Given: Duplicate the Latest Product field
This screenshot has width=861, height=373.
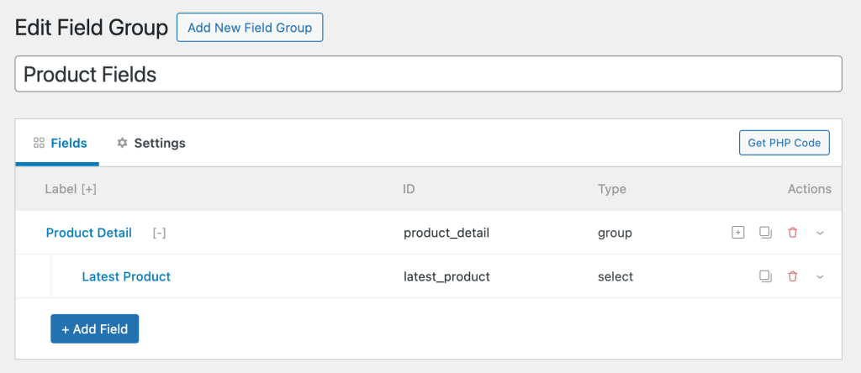Looking at the screenshot, I should (x=764, y=276).
